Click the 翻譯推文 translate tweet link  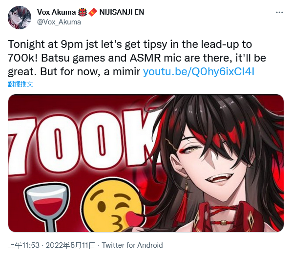pos(21,84)
